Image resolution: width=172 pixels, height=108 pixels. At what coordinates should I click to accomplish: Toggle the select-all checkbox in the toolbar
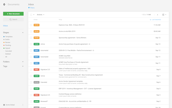coord(31,15)
